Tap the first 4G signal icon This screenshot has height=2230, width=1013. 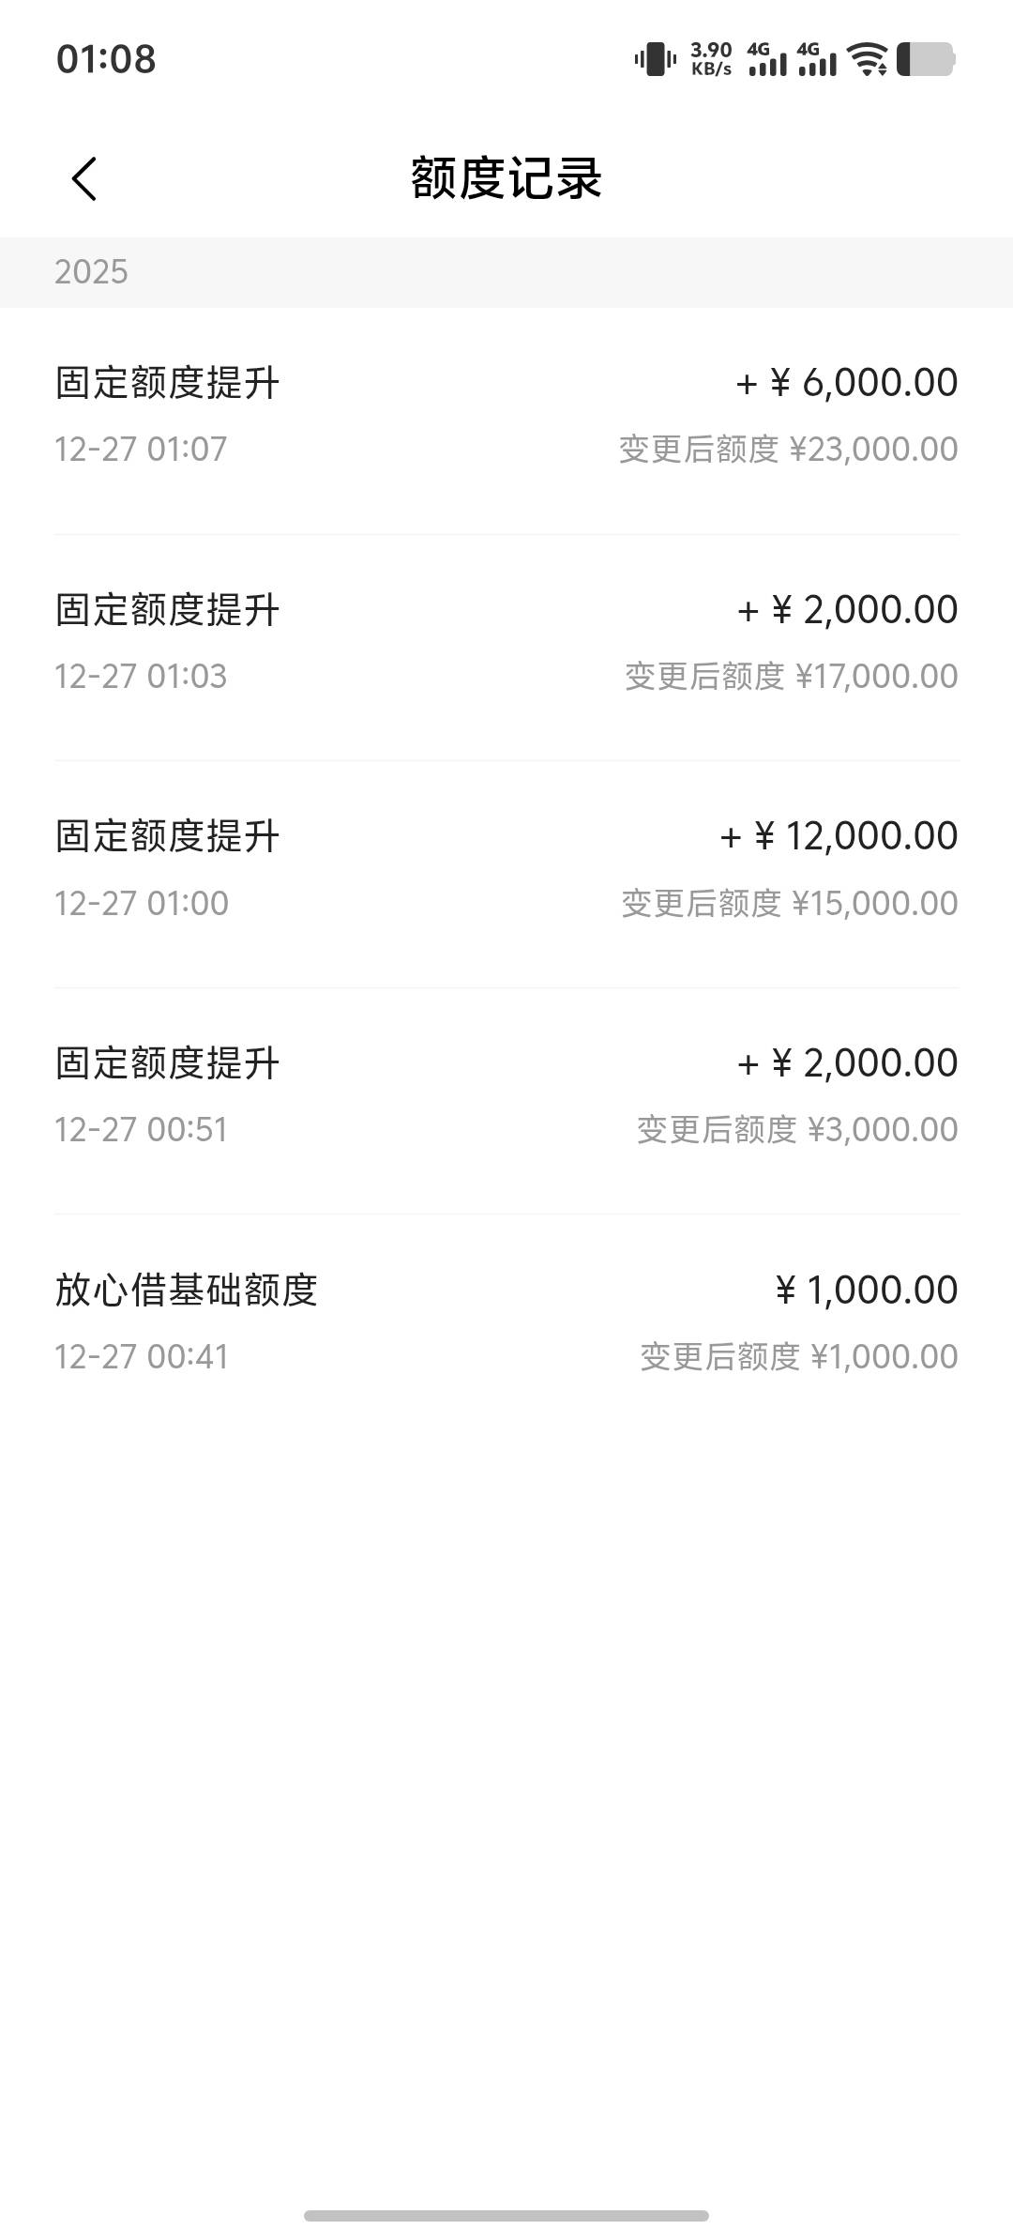767,60
